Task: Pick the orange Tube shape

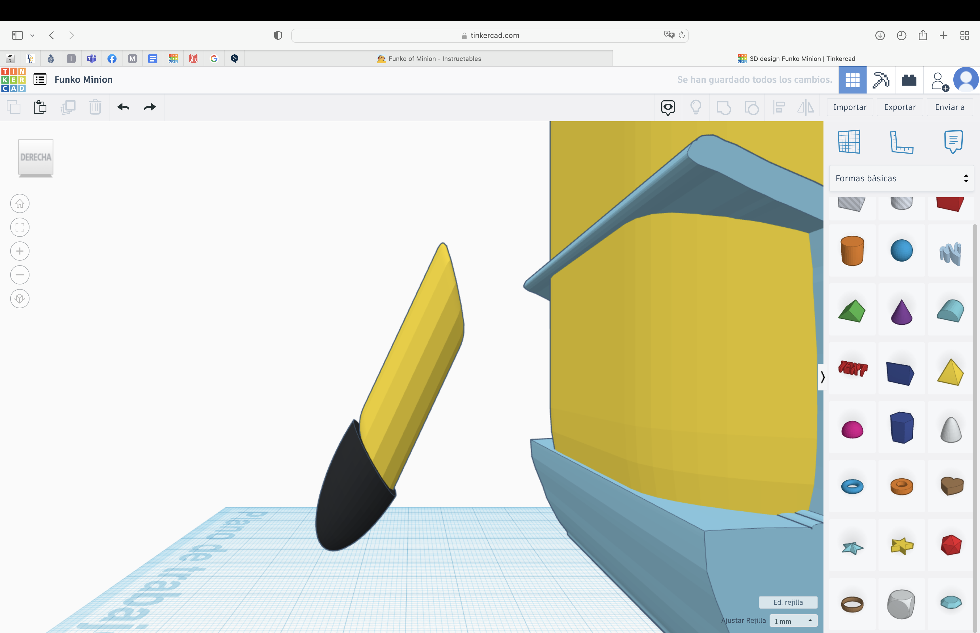Action: click(x=901, y=487)
